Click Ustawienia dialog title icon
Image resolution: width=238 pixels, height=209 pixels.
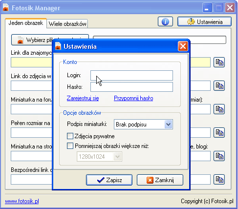click(x=58, y=46)
